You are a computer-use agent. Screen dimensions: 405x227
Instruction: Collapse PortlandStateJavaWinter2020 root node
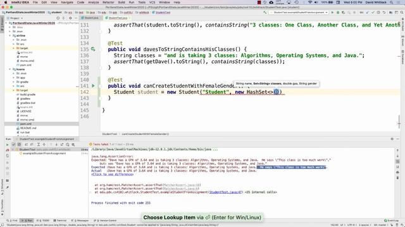pos(6,23)
